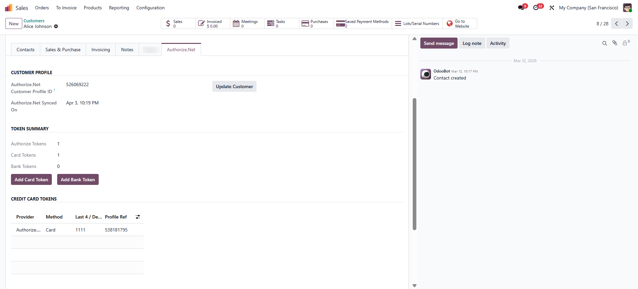Open the Meetings calendar stat button
The image size is (638, 289).
(x=247, y=24)
